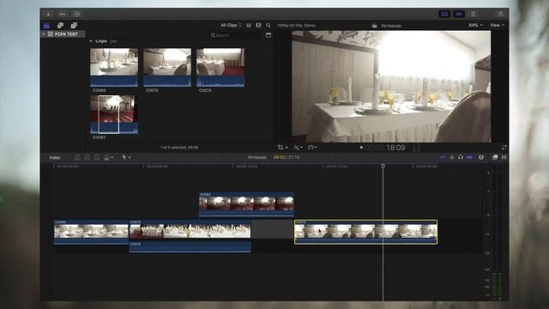Open the enhancements wand dropdown
The height and width of the screenshot is (309, 549).
click(x=298, y=148)
